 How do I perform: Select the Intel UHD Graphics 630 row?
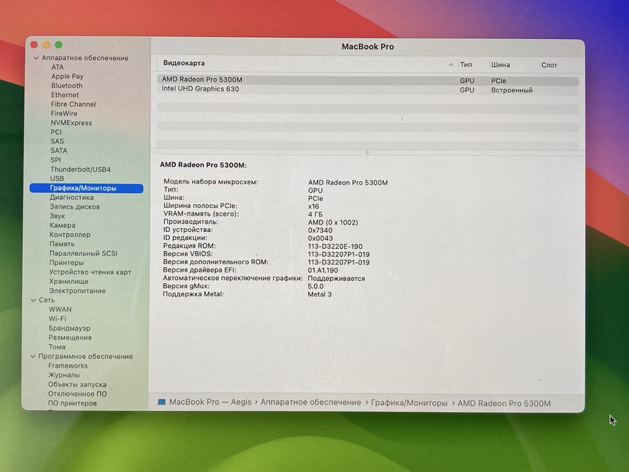(x=368, y=90)
